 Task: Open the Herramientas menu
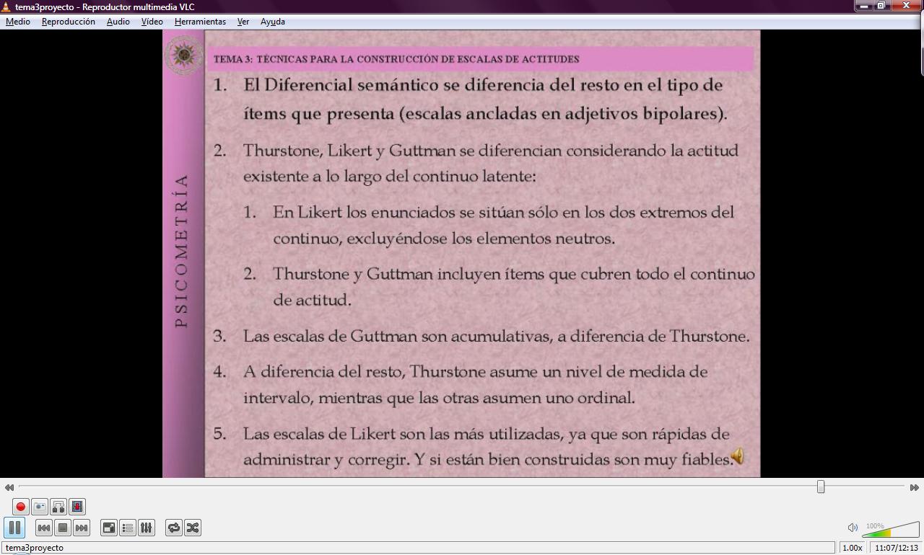[x=200, y=22]
